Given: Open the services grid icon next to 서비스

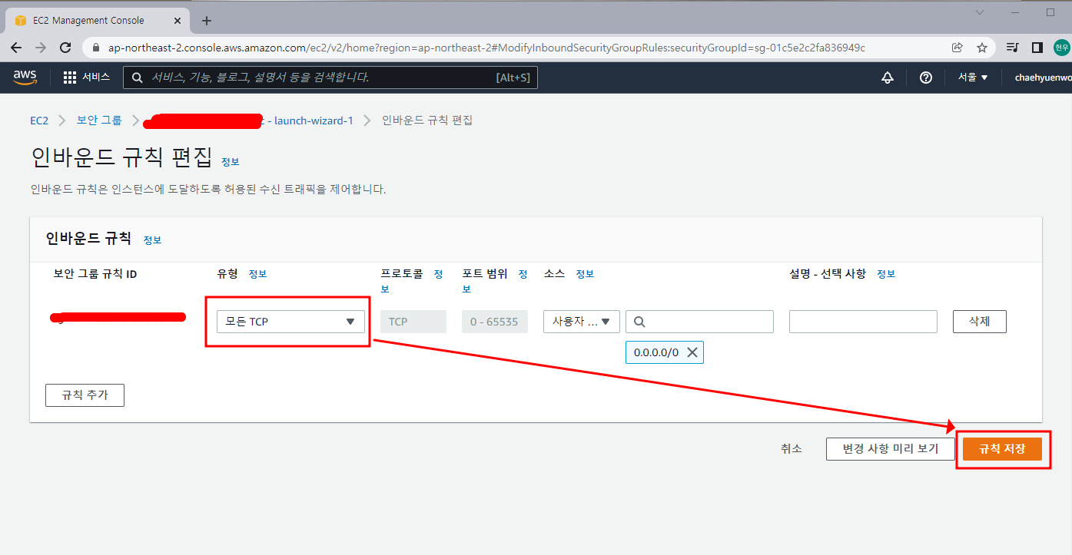Looking at the screenshot, I should pos(68,77).
